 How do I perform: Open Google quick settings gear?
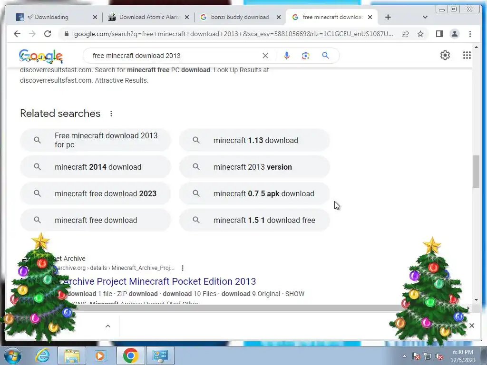coord(445,55)
